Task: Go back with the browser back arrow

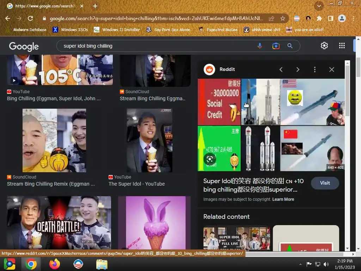Action: pos(8,18)
